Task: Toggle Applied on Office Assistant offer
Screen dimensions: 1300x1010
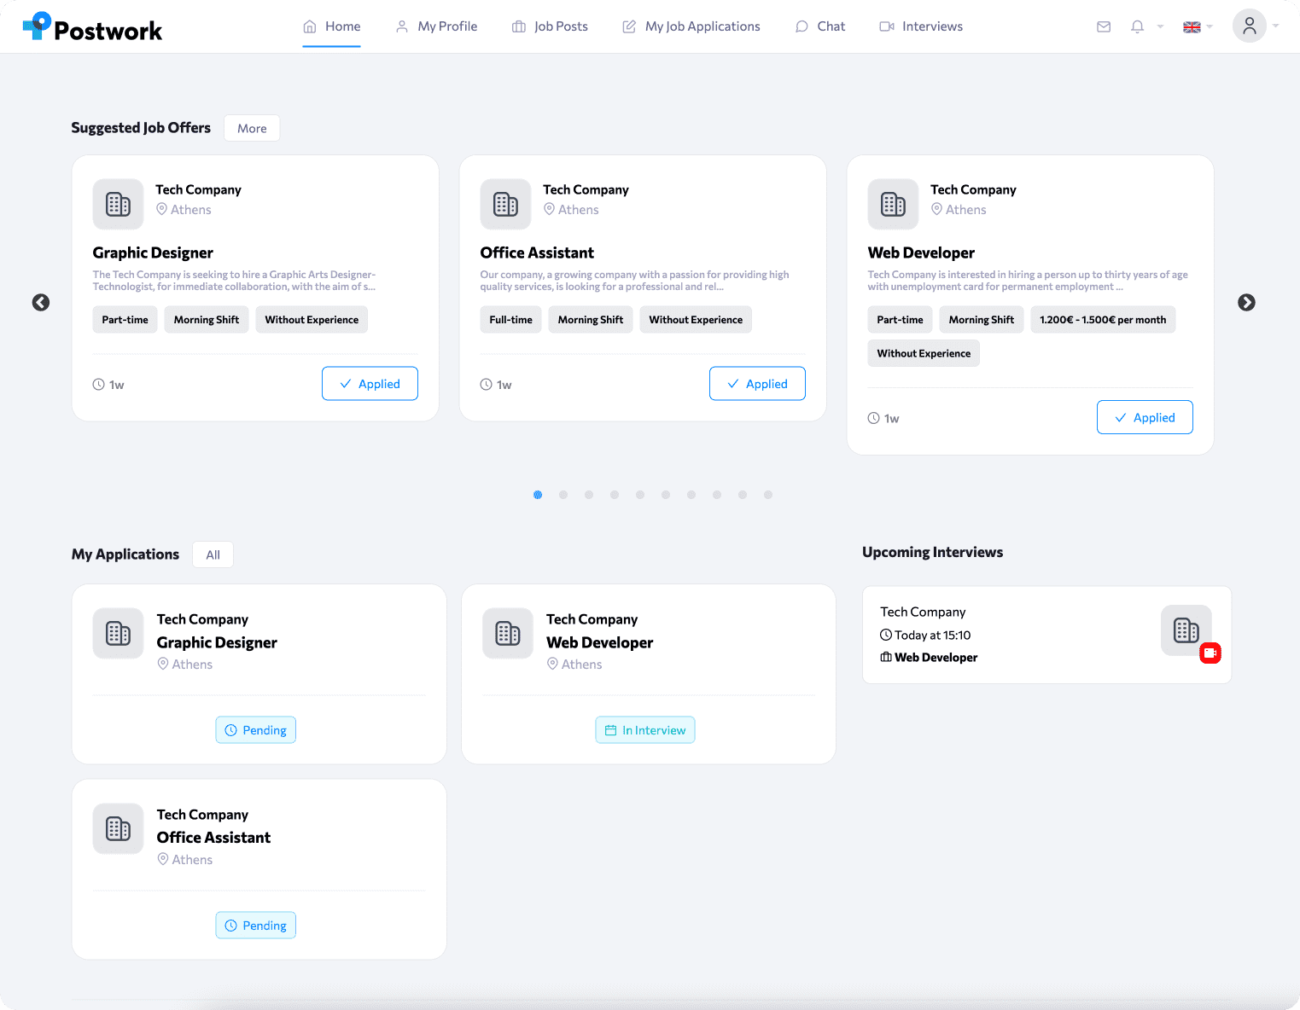Action: (757, 384)
